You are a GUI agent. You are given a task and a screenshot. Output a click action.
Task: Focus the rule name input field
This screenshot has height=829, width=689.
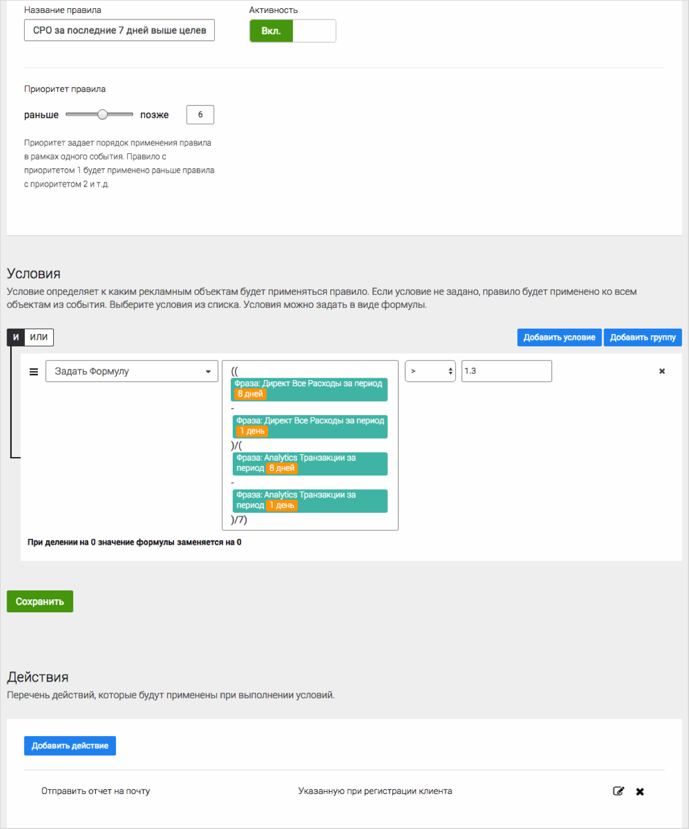click(x=120, y=30)
